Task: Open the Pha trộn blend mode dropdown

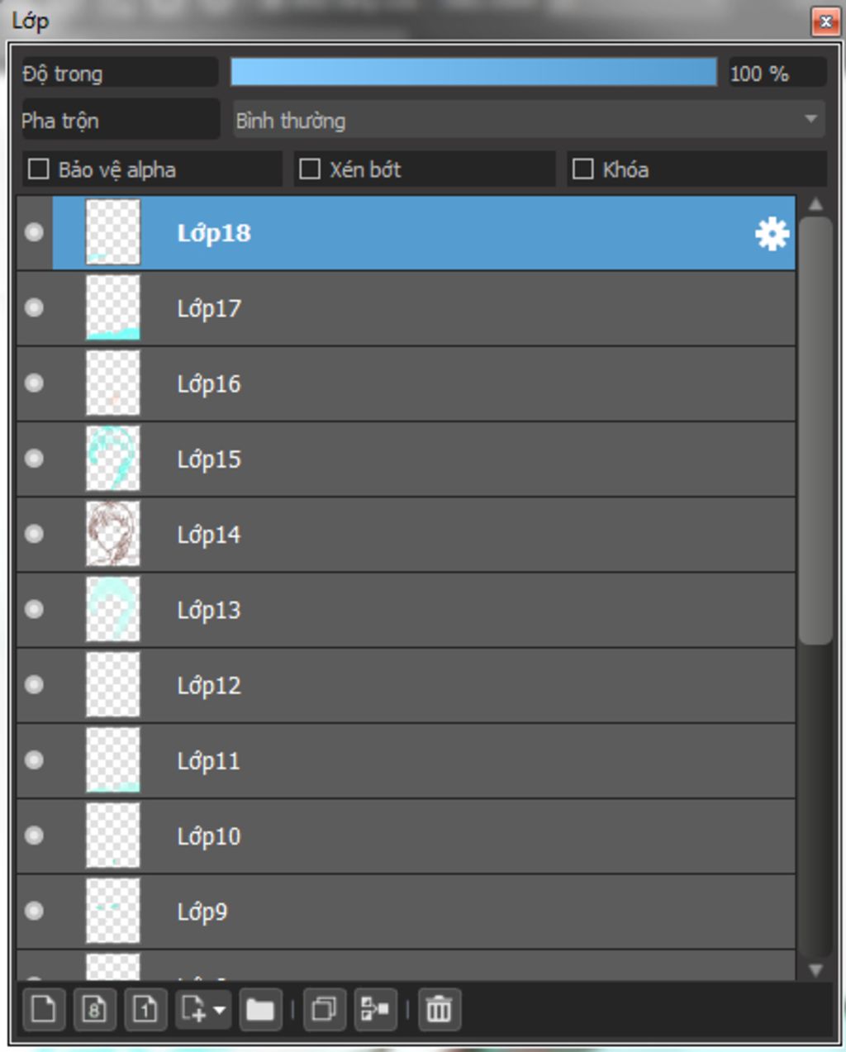Action: pyautogui.click(x=529, y=120)
